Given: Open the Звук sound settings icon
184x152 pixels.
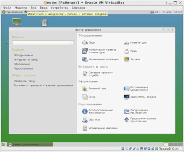Looking at the screenshot, I should (85, 42).
